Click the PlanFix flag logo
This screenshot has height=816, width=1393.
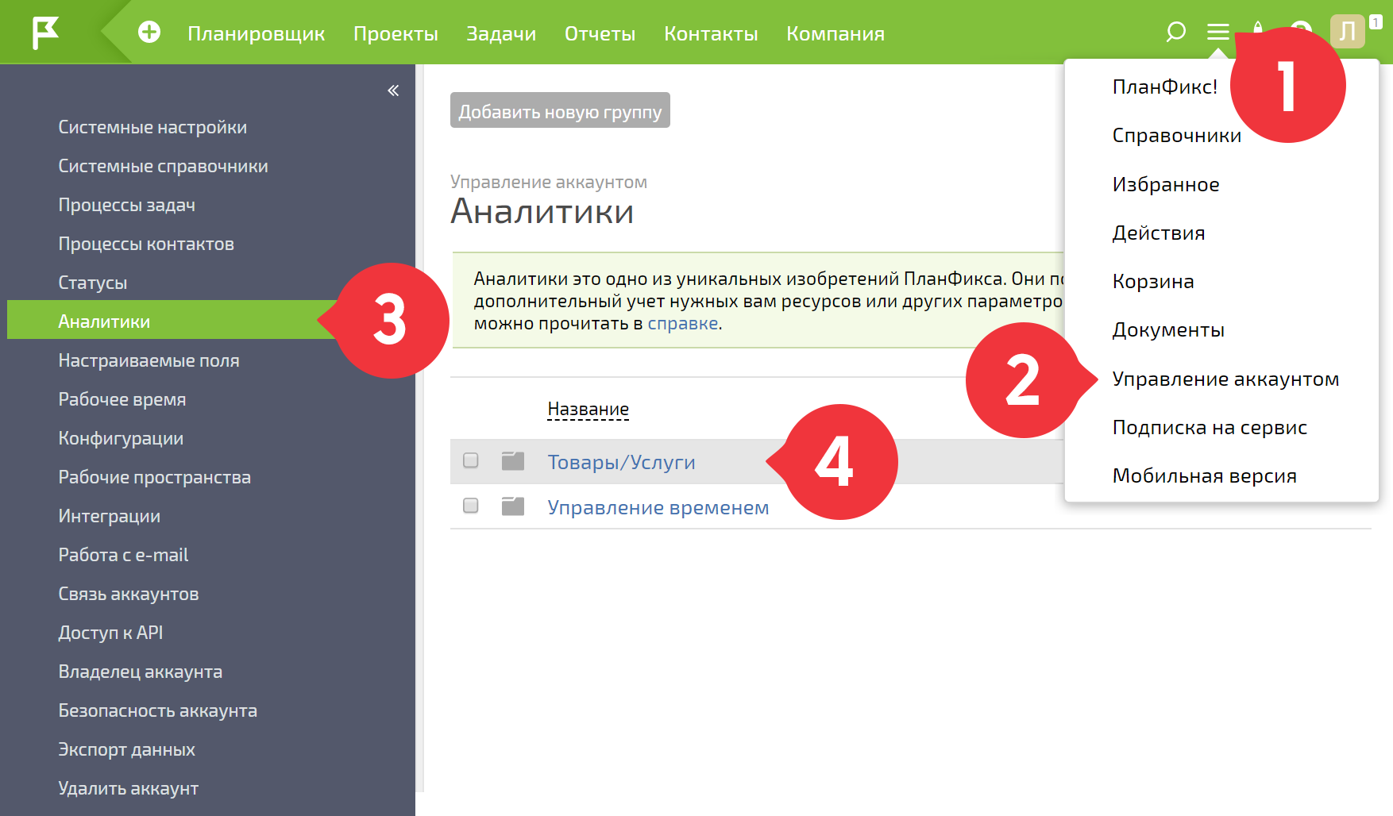pos(45,33)
